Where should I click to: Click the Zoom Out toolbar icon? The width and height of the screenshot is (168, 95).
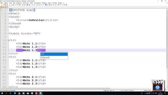(34, 5)
